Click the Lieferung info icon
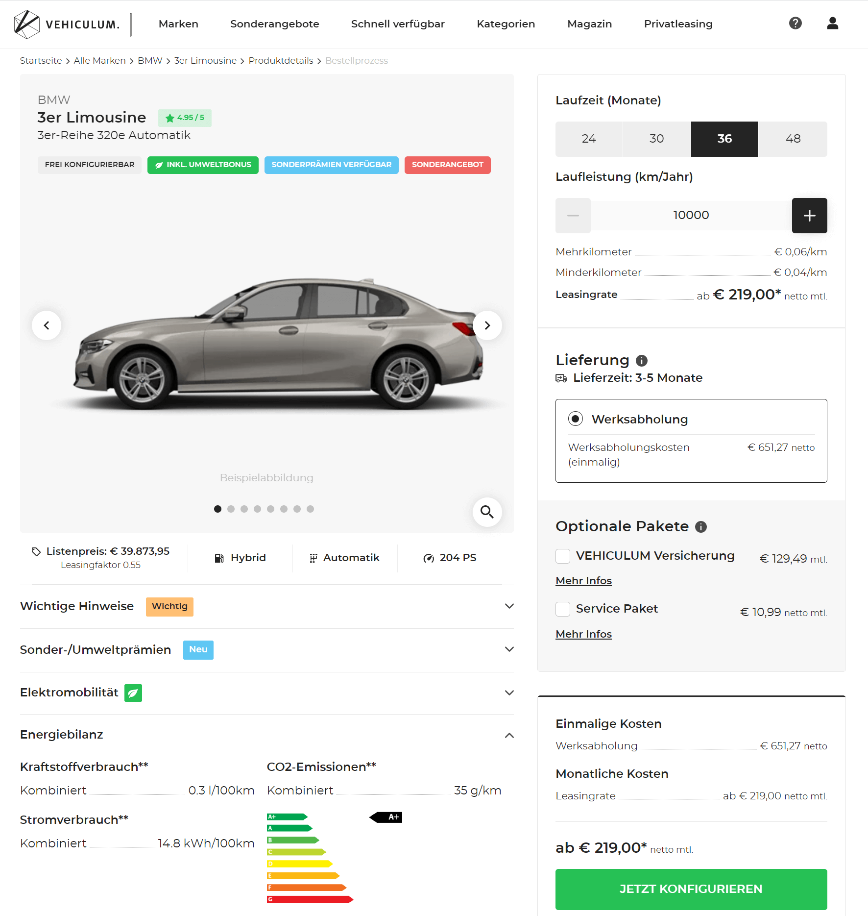Image resolution: width=868 pixels, height=916 pixels. [x=642, y=361]
